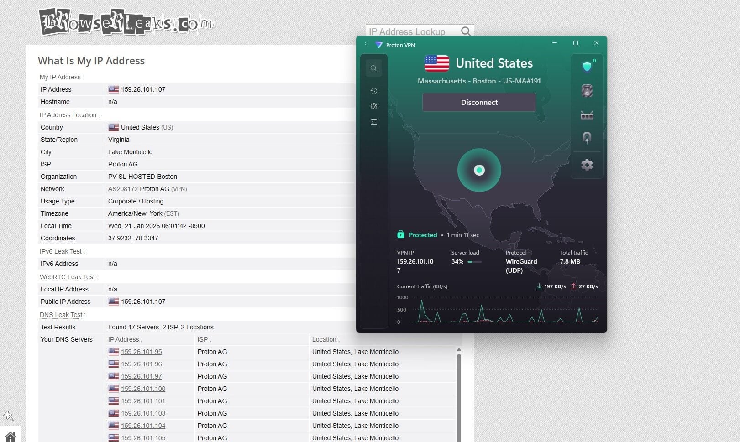Open Proton VPN settings gear

587,165
